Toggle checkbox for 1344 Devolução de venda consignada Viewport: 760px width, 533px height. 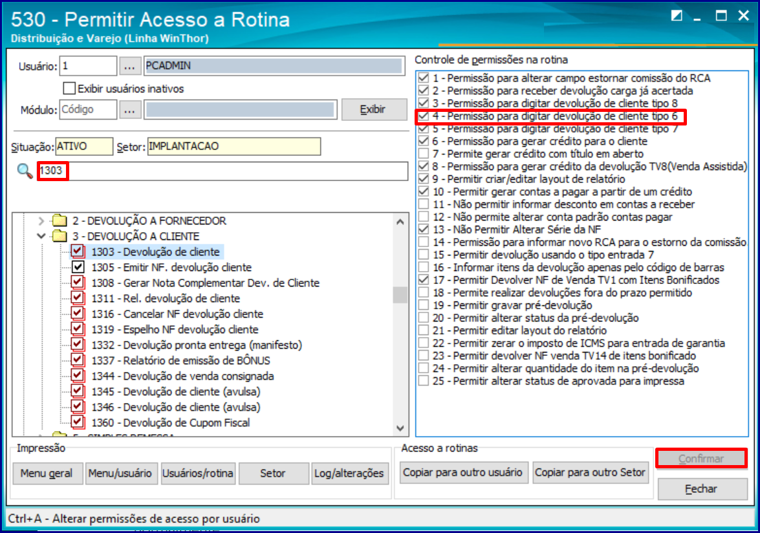coord(78,375)
